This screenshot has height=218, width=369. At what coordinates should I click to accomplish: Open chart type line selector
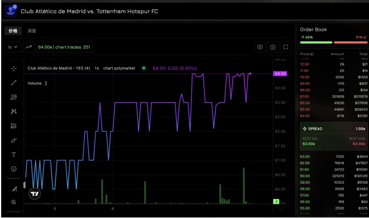coord(28,47)
